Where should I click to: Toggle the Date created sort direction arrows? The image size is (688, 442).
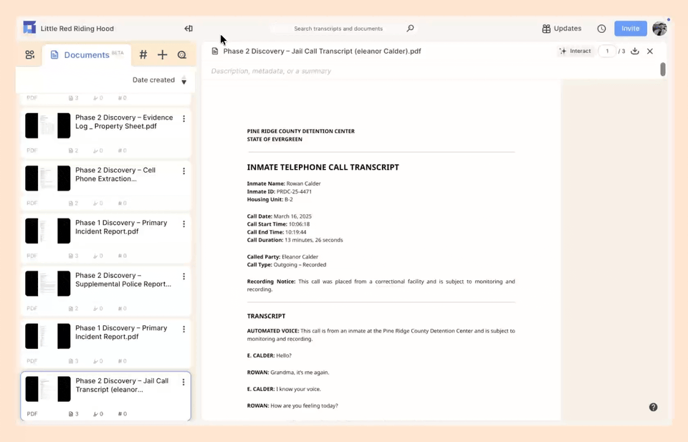(x=184, y=80)
